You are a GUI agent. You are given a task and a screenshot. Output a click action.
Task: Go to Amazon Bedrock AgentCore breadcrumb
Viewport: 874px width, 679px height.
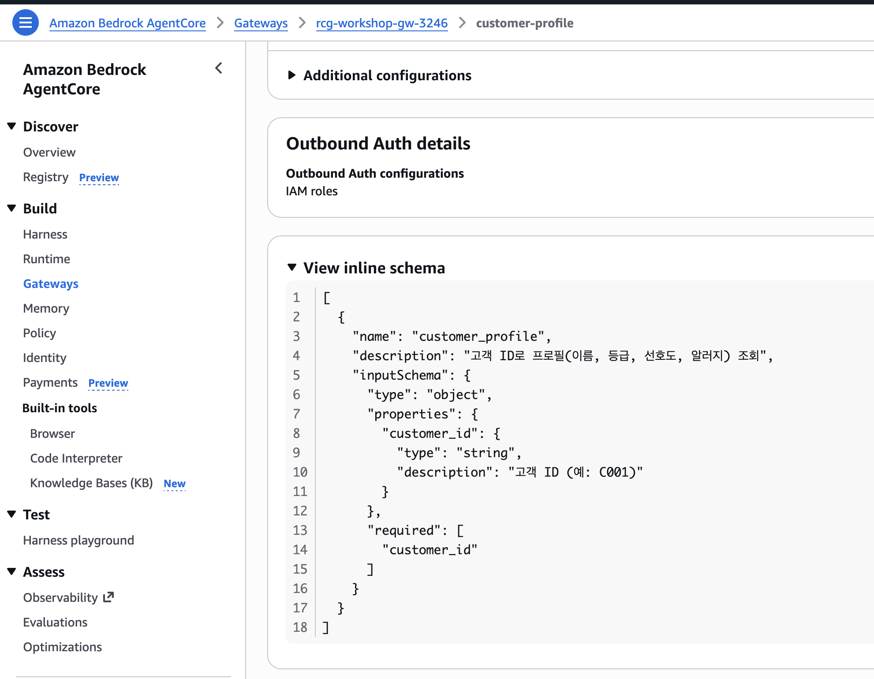tap(127, 23)
